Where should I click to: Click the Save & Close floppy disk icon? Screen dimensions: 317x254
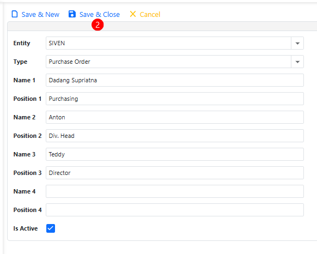tap(72, 14)
